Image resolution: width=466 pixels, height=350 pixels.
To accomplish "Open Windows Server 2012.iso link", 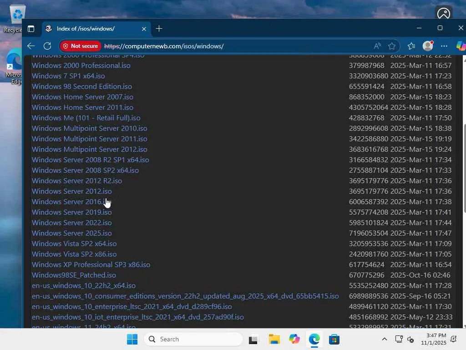I will [x=72, y=191].
